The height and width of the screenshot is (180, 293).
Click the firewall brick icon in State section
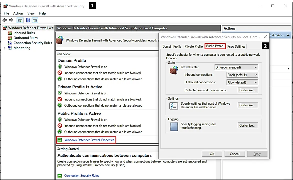[x=174, y=70]
